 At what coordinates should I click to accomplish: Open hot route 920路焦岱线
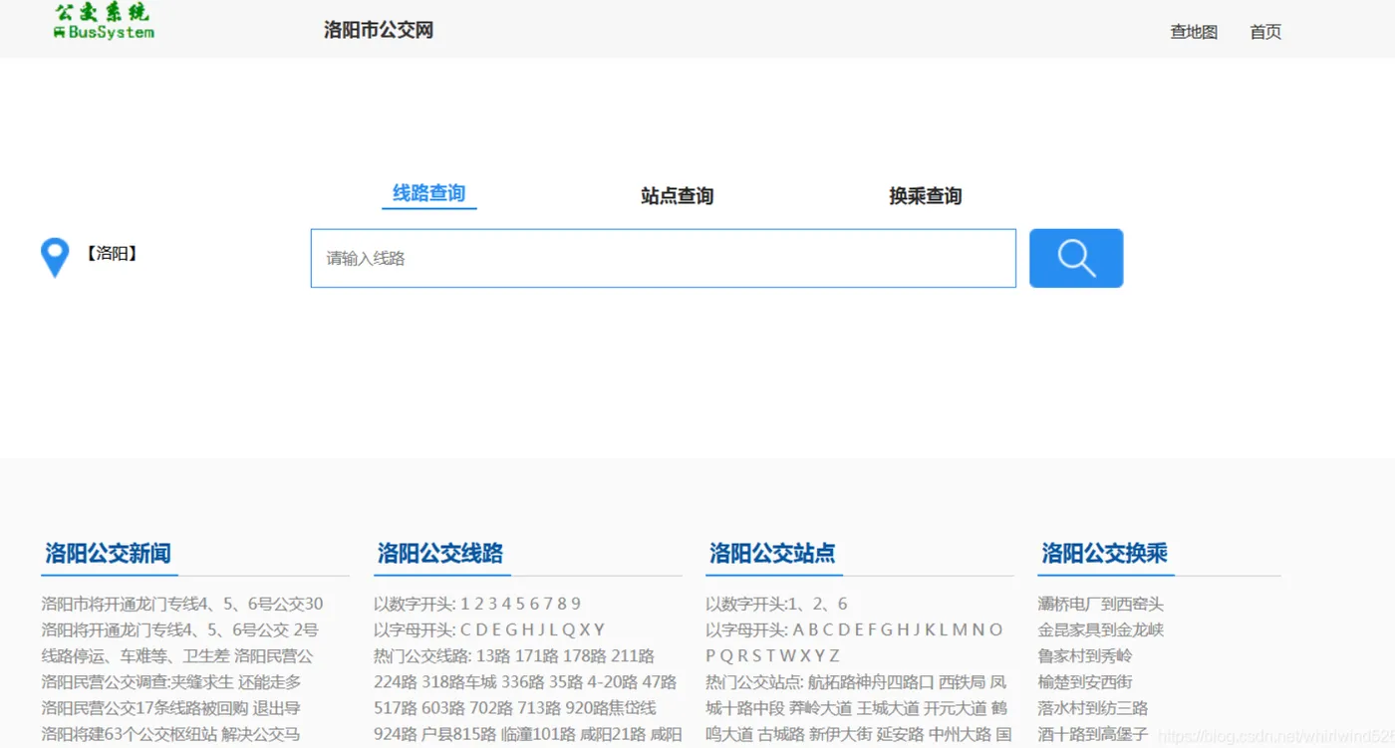click(611, 708)
